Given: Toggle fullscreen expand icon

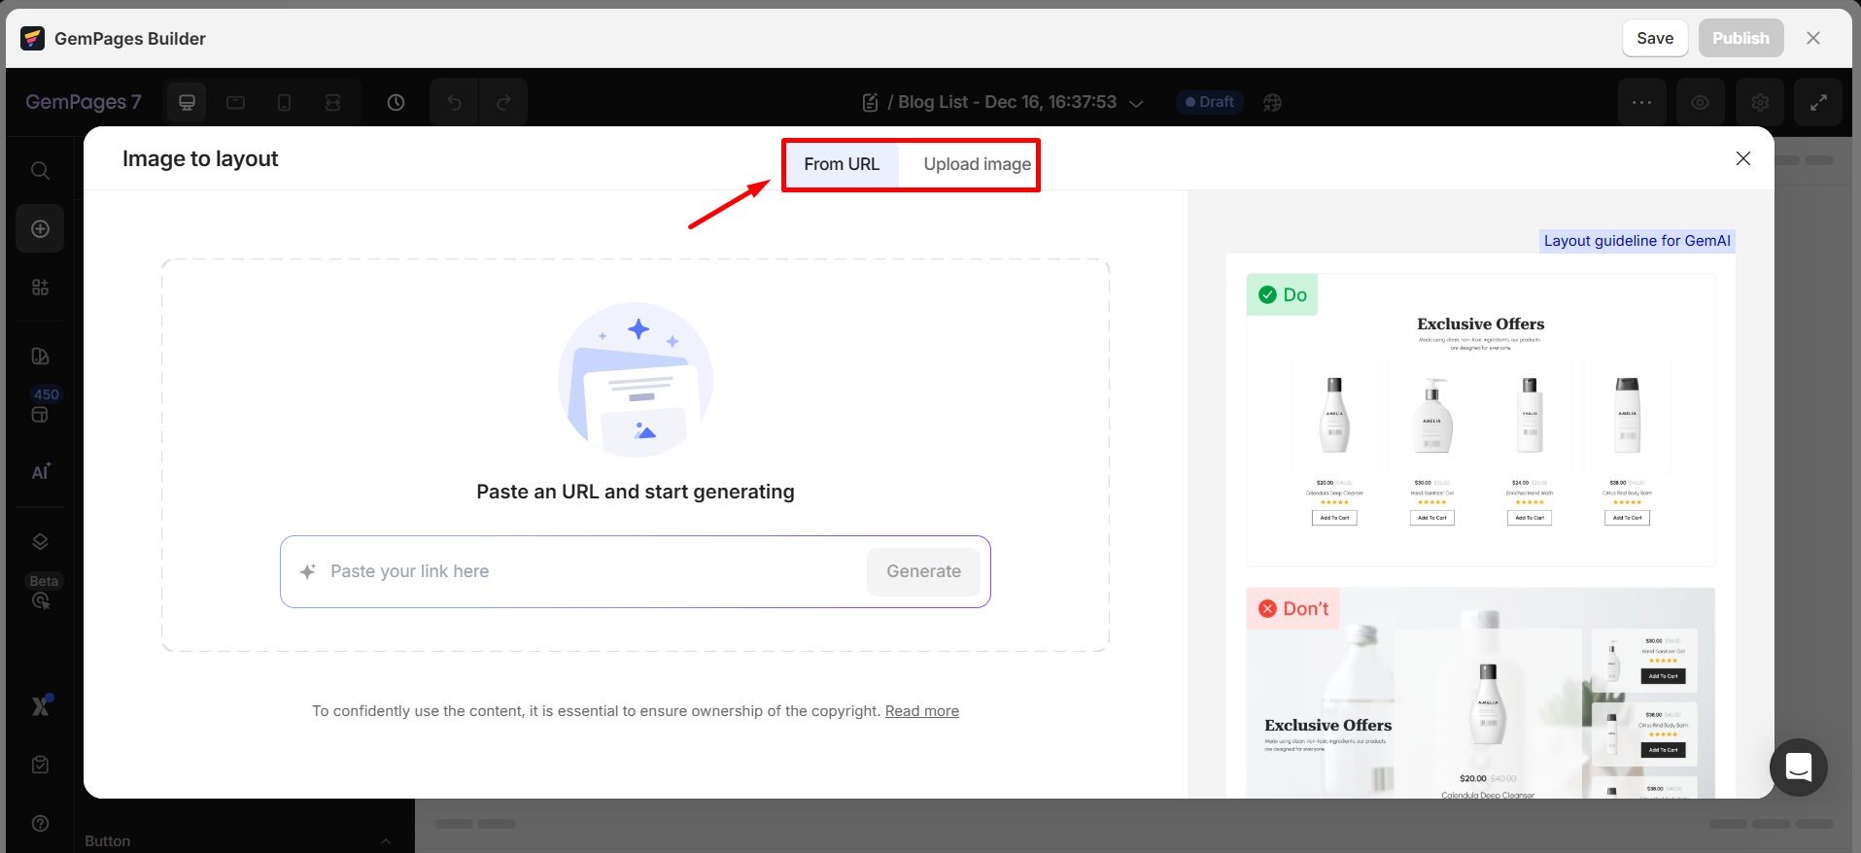Looking at the screenshot, I should coord(1818,102).
